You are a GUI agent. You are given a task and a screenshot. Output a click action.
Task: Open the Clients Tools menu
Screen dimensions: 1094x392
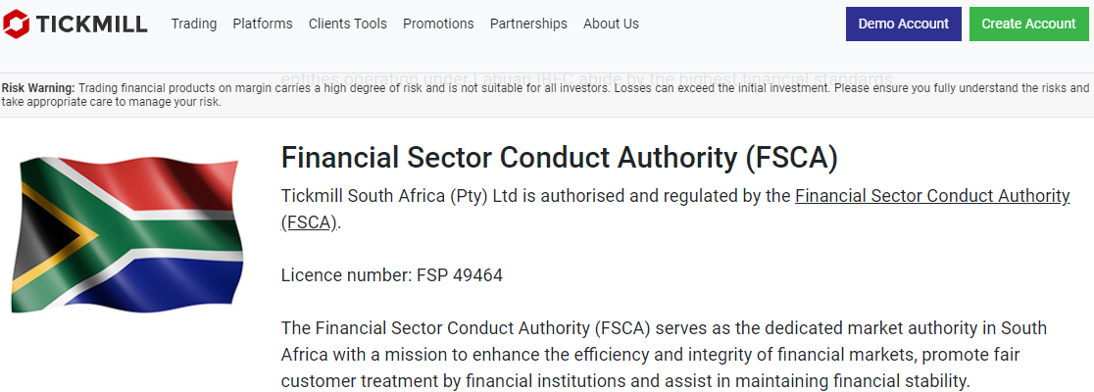click(347, 24)
